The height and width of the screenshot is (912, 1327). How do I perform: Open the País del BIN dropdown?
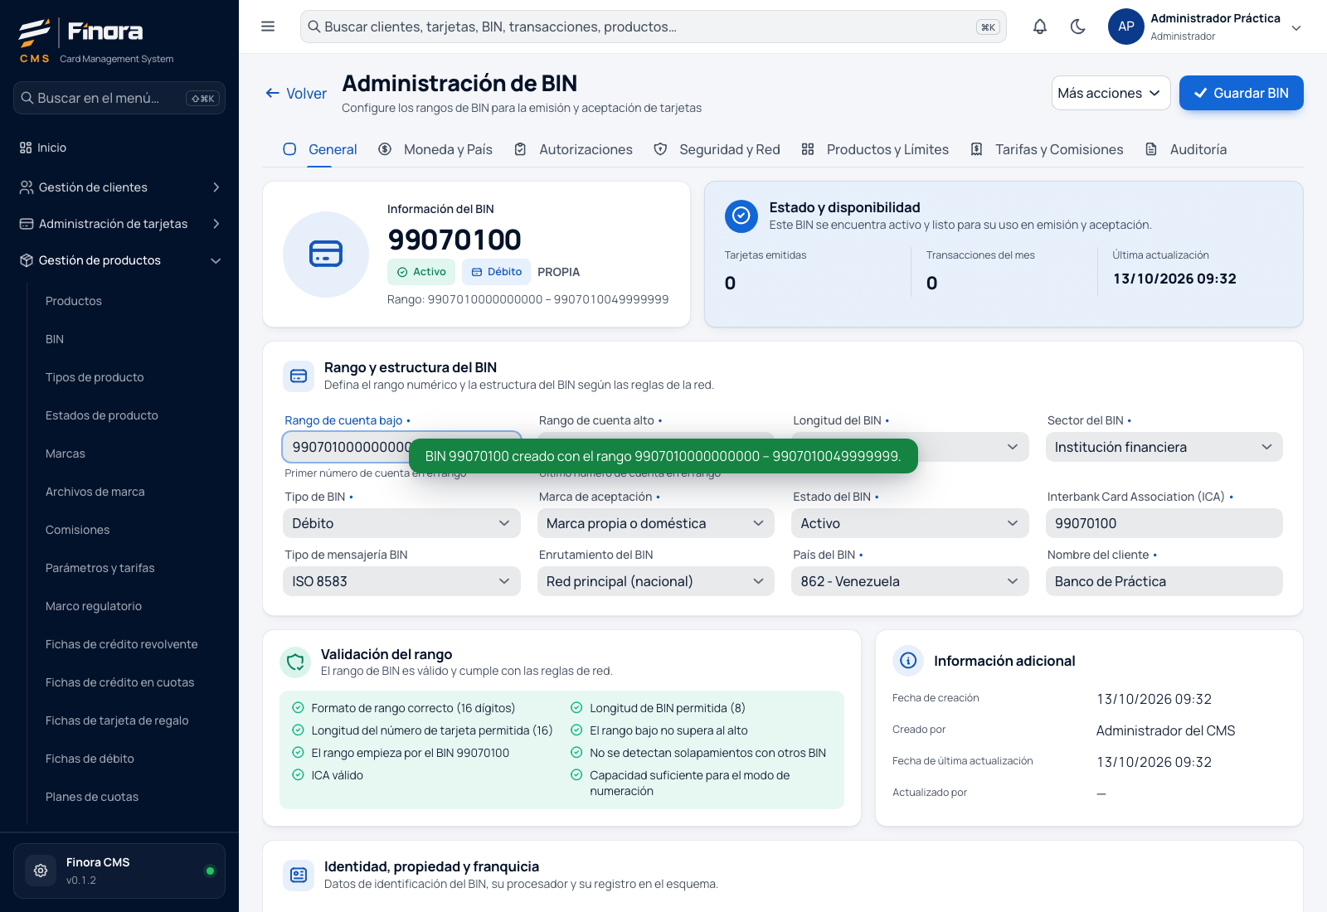[910, 581]
